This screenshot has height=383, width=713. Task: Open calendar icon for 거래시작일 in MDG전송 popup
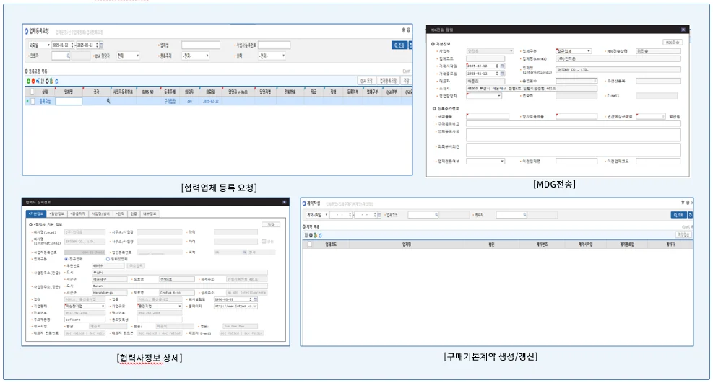coord(502,66)
